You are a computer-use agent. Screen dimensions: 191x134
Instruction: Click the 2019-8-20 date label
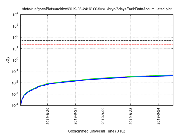[48, 116]
